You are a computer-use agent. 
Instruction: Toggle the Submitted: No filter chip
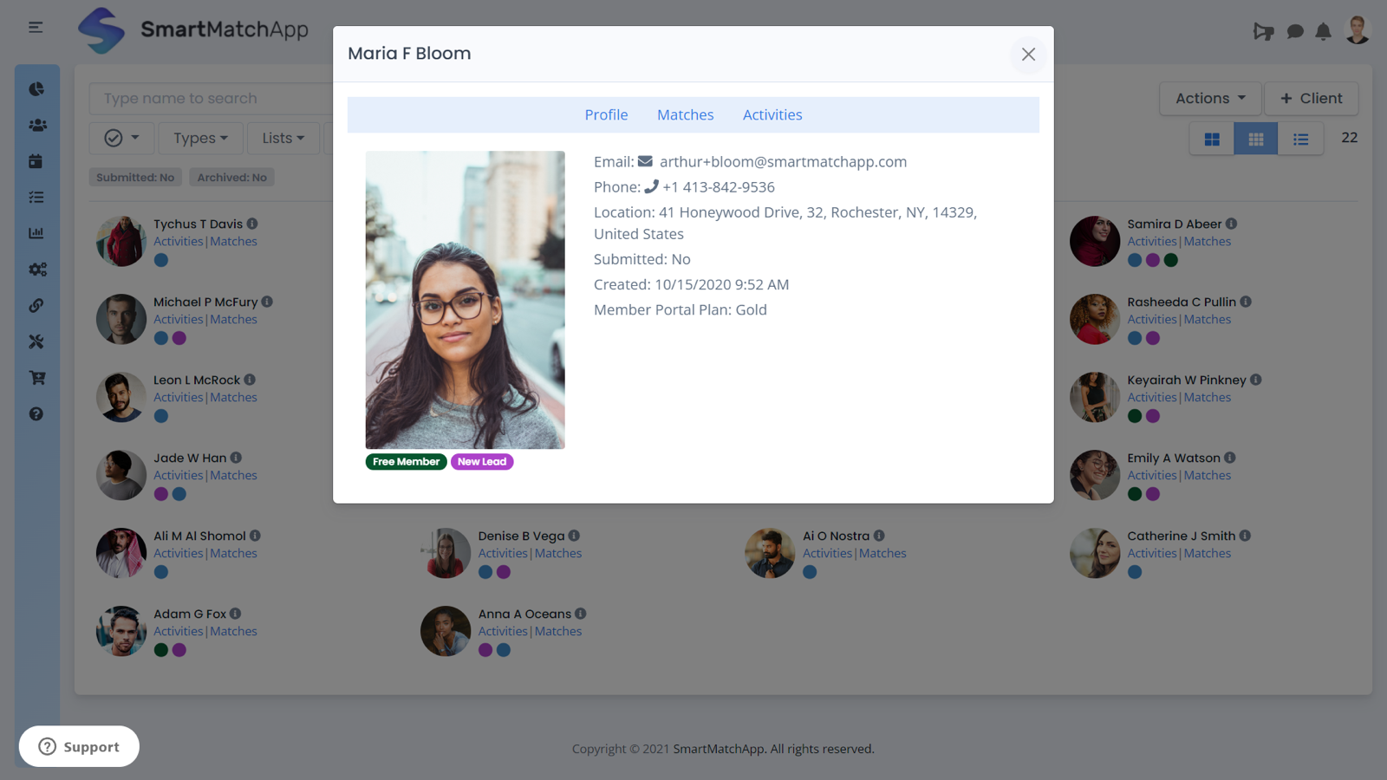coord(135,177)
